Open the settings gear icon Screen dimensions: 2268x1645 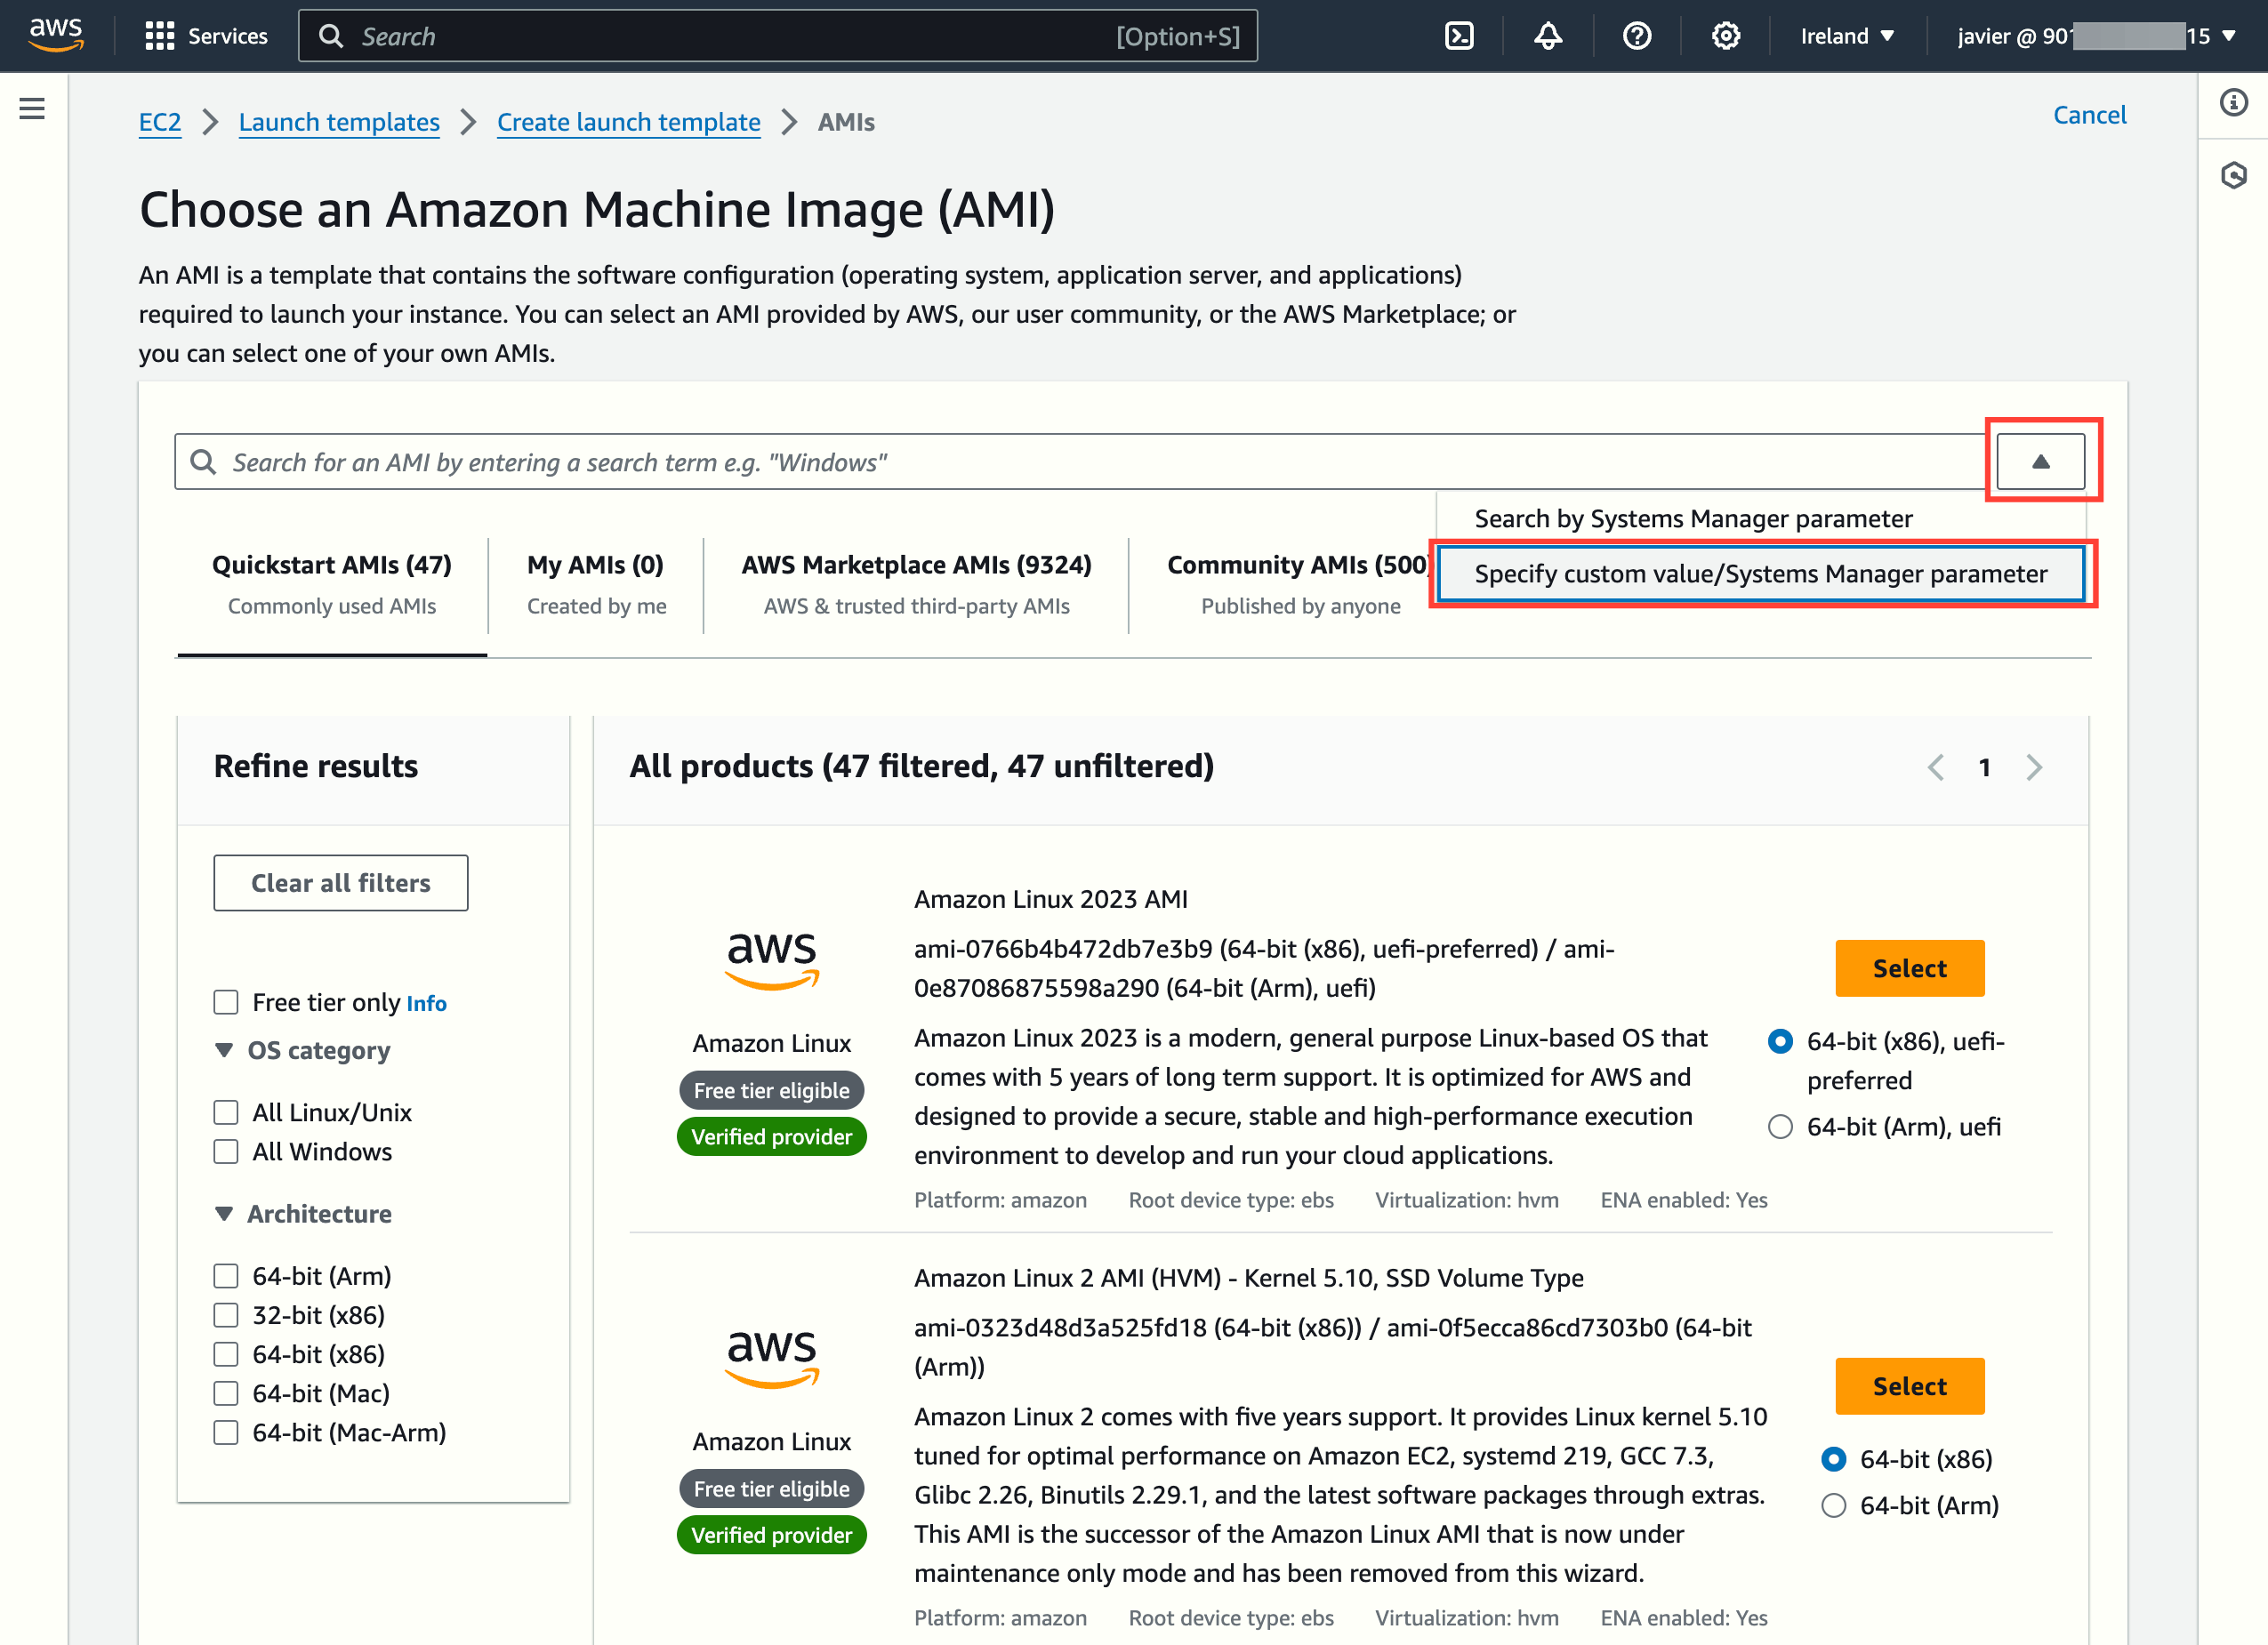point(1725,36)
